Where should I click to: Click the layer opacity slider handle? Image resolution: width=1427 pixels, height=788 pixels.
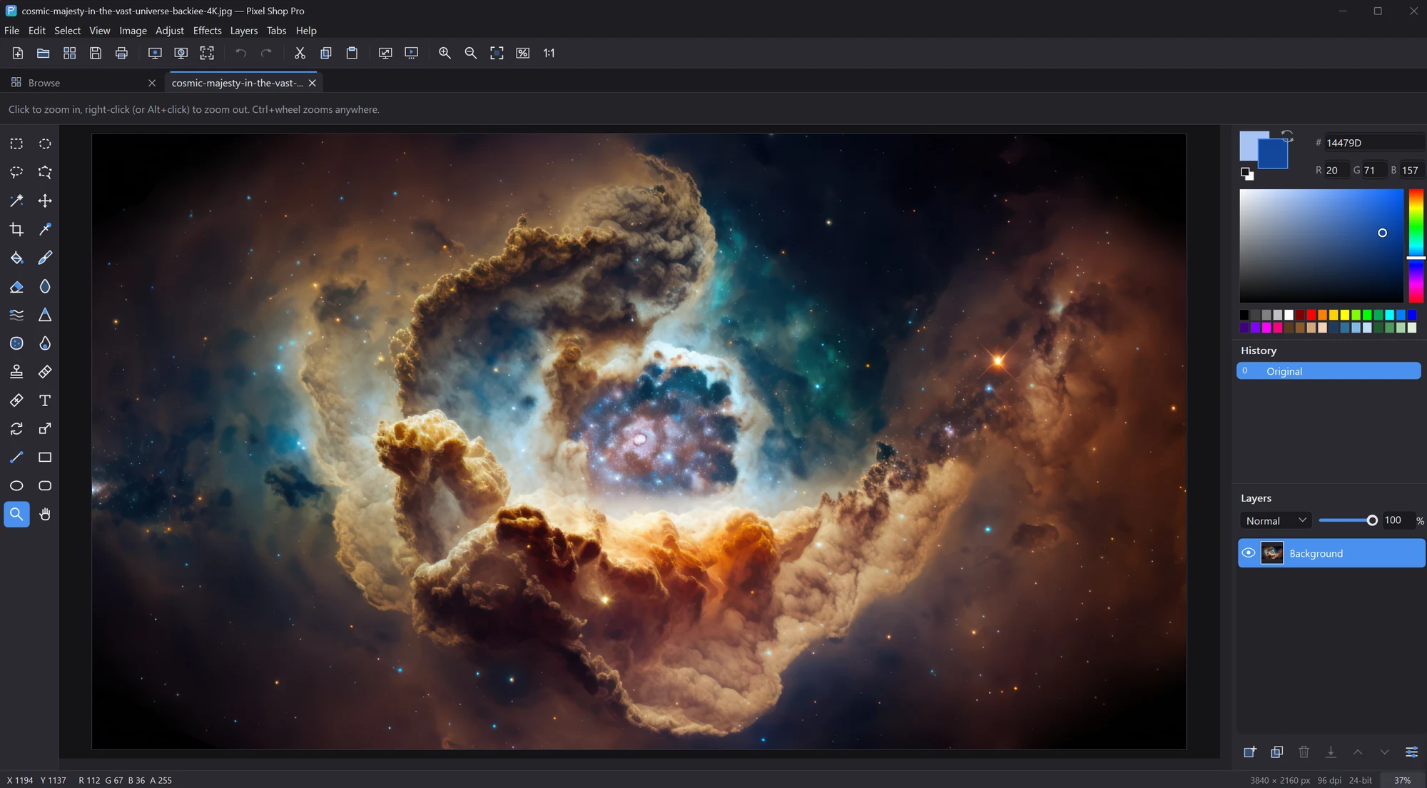click(x=1371, y=520)
